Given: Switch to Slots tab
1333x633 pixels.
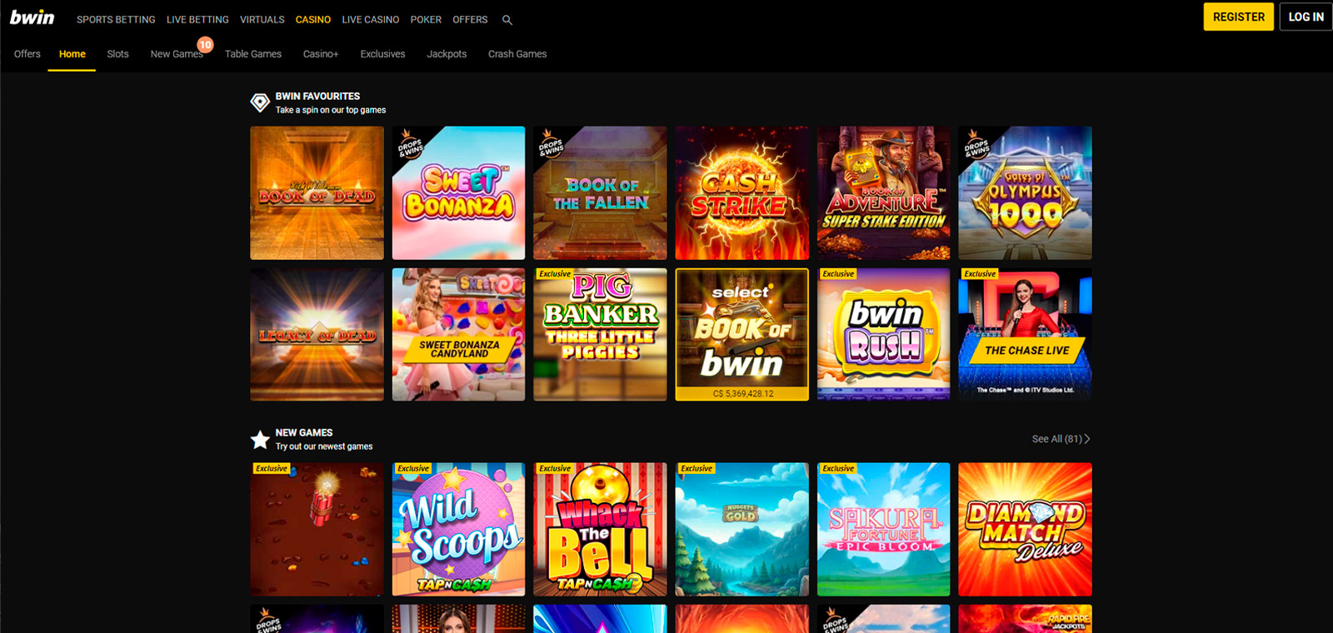Looking at the screenshot, I should 118,54.
